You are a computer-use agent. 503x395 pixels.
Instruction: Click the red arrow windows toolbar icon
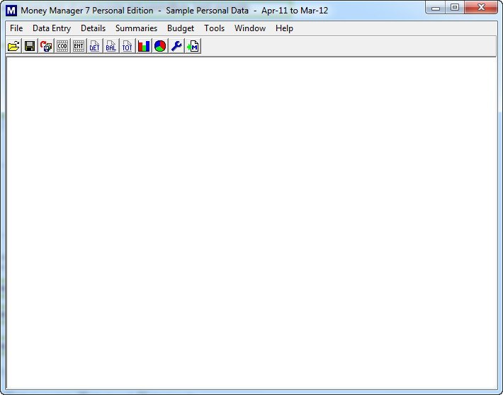[46, 46]
